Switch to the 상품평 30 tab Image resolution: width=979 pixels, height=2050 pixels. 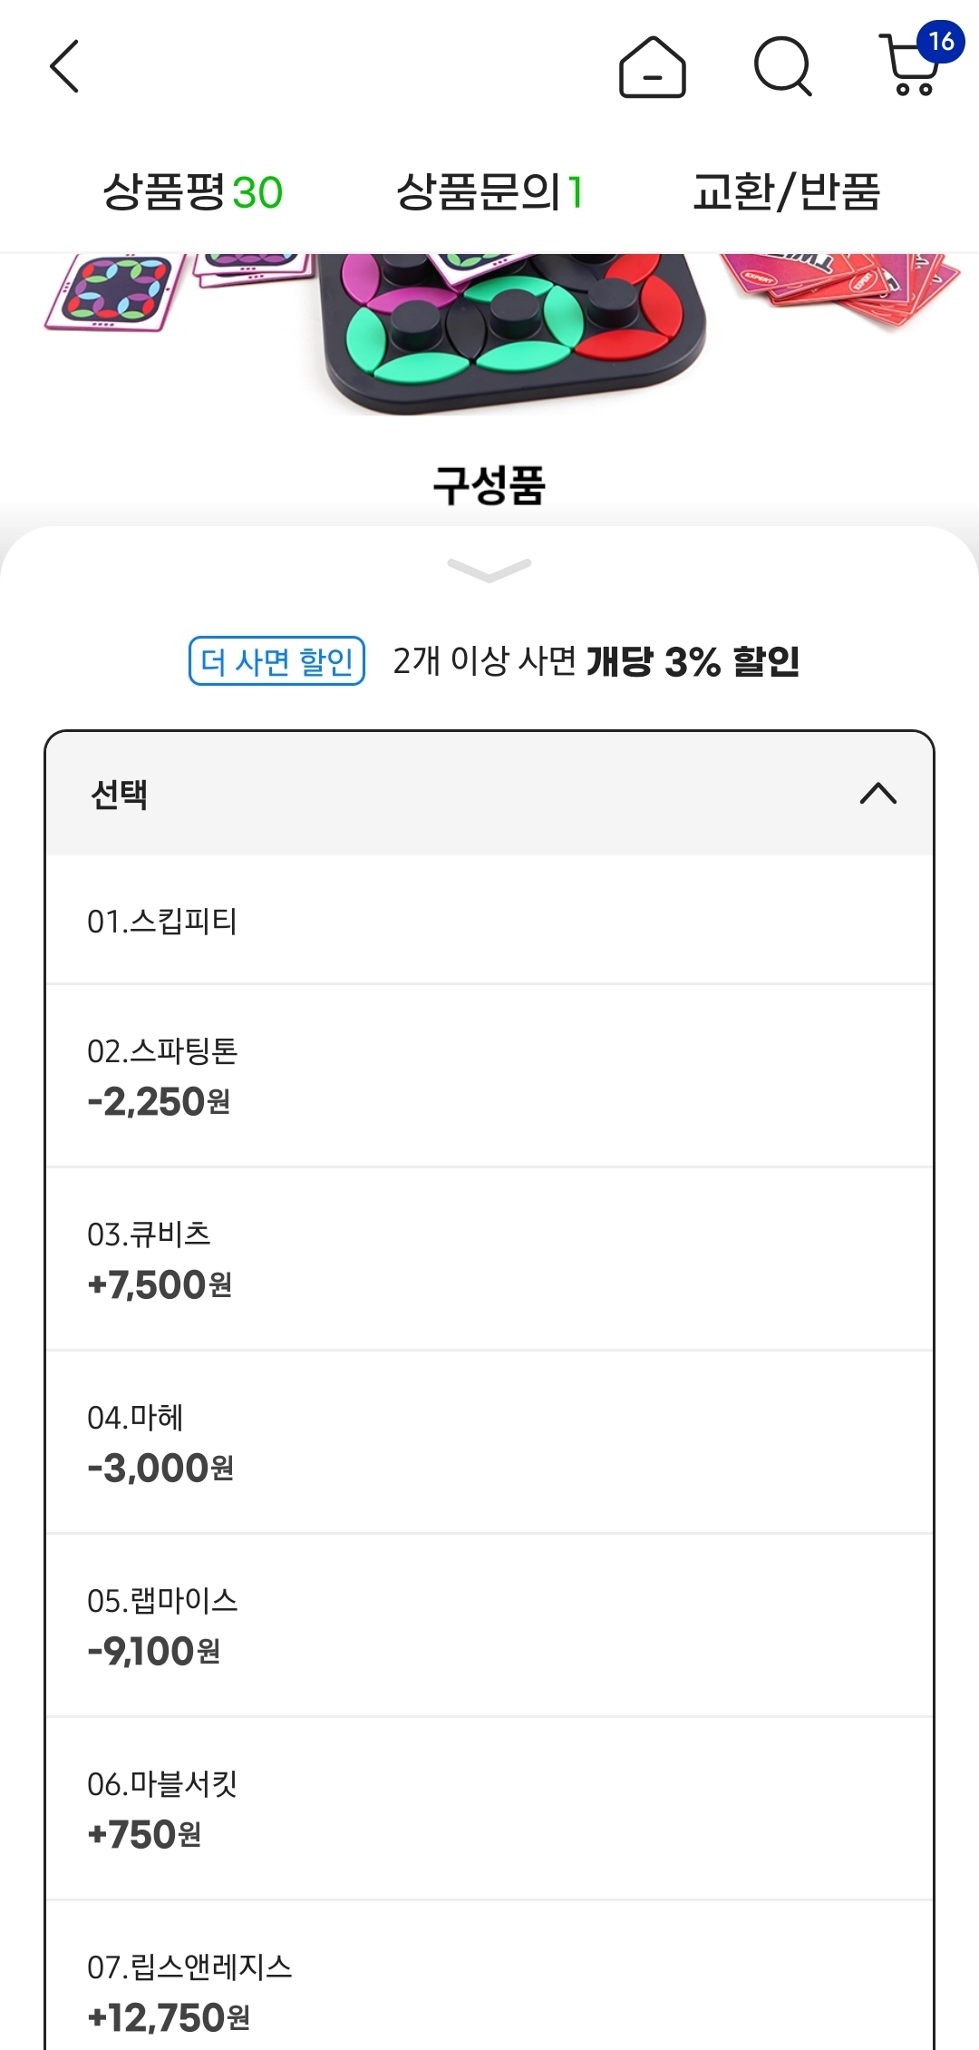193,192
